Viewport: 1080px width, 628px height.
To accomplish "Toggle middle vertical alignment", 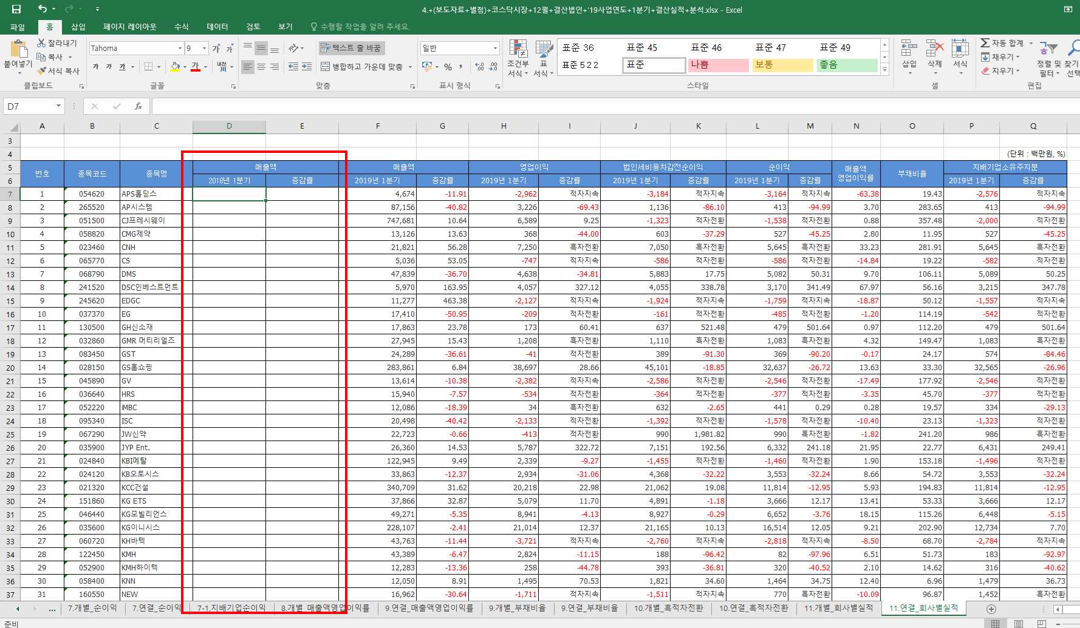I will pos(261,48).
